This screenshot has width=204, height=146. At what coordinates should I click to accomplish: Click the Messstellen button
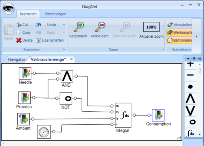click(179, 25)
